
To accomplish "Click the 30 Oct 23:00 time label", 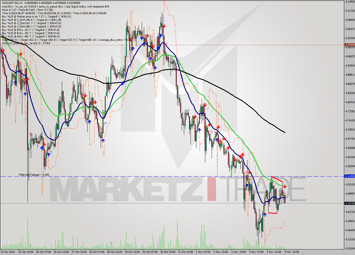I will [167, 252].
